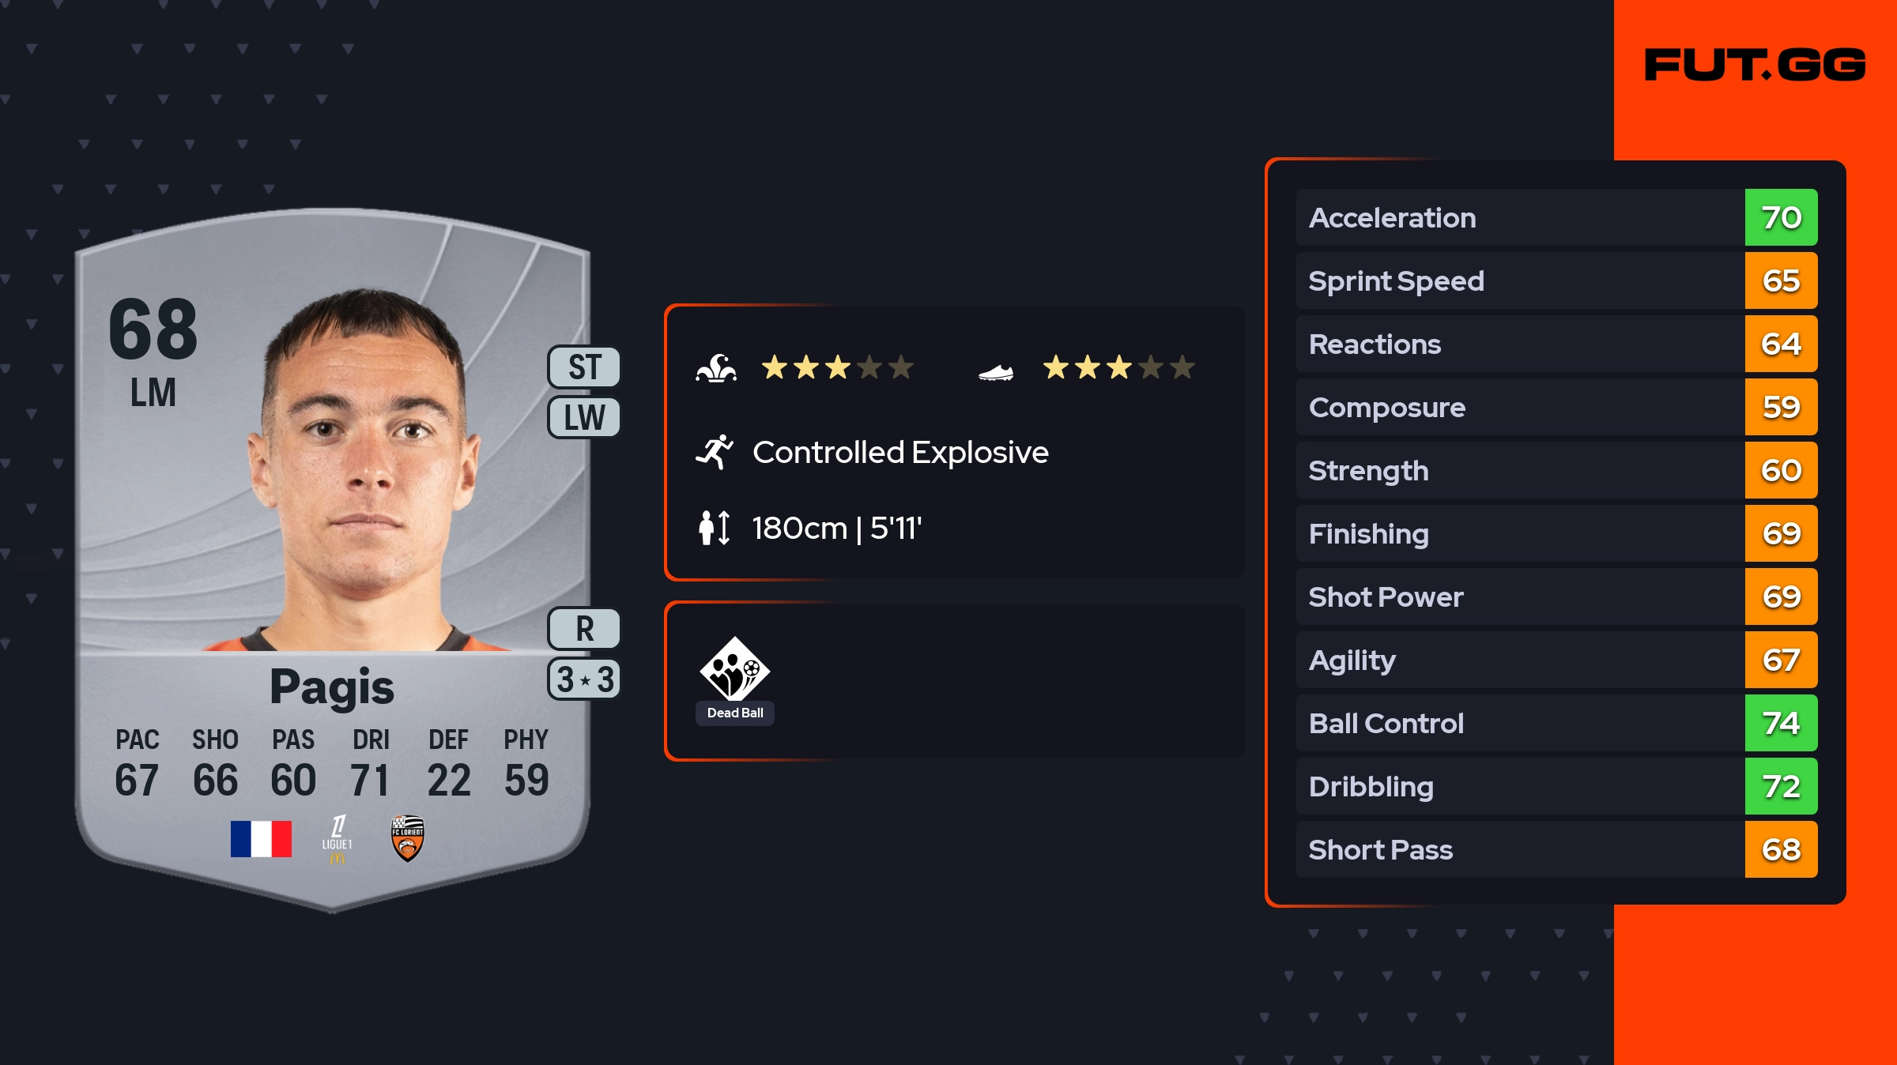
Task: Click the Ligue 1 league logo
Action: [338, 839]
